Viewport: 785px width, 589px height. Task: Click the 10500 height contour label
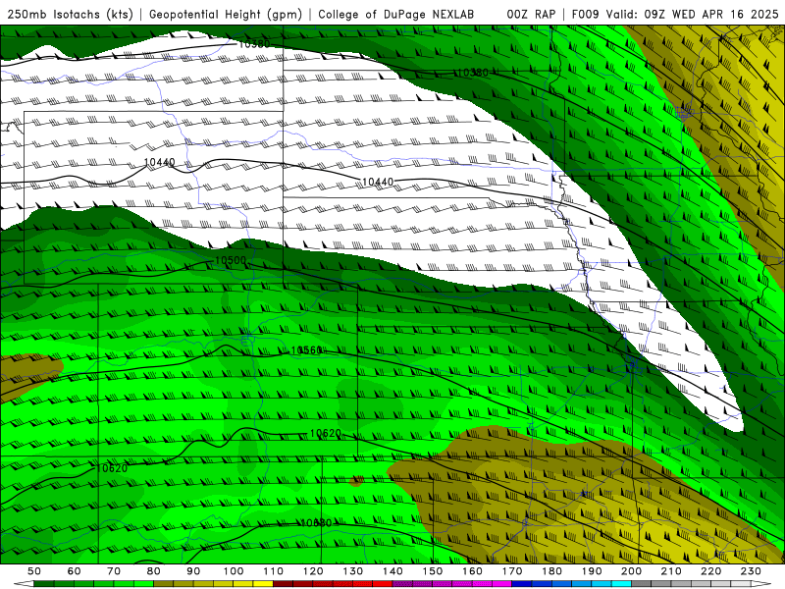pos(231,261)
